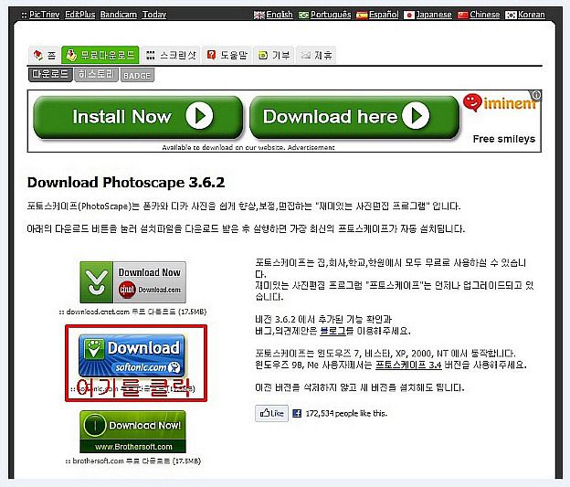Click the Free smileys text
Image resolution: width=570 pixels, height=487 pixels.
[504, 139]
